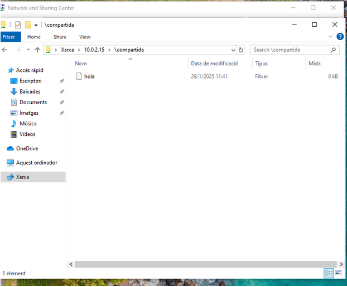Switch to details view in status bar
The width and height of the screenshot is (347, 287).
pyautogui.click(x=329, y=273)
